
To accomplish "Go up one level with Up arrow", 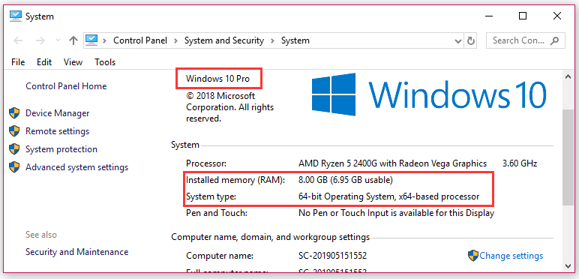I will (73, 40).
